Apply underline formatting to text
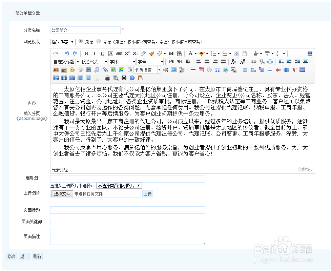Image resolution: width=331 pixels, height=271 pixels. click(102, 54)
